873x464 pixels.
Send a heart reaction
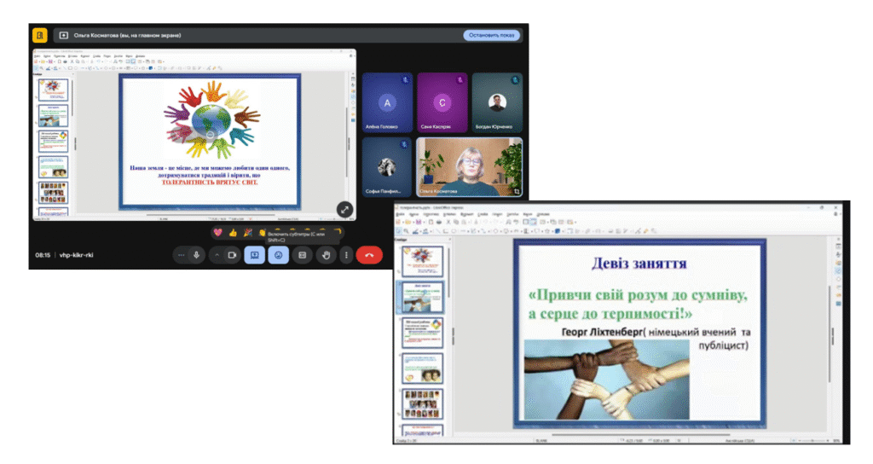pyautogui.click(x=218, y=232)
